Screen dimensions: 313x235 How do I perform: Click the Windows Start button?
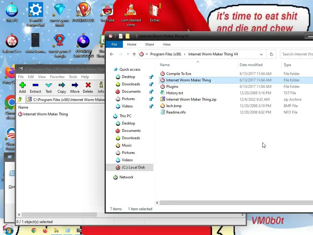(x=8, y=230)
